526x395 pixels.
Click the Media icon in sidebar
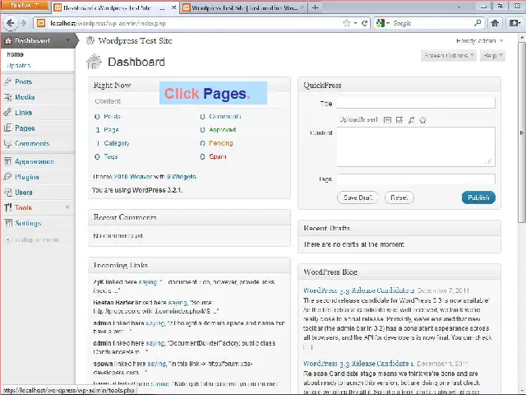pyautogui.click(x=7, y=97)
